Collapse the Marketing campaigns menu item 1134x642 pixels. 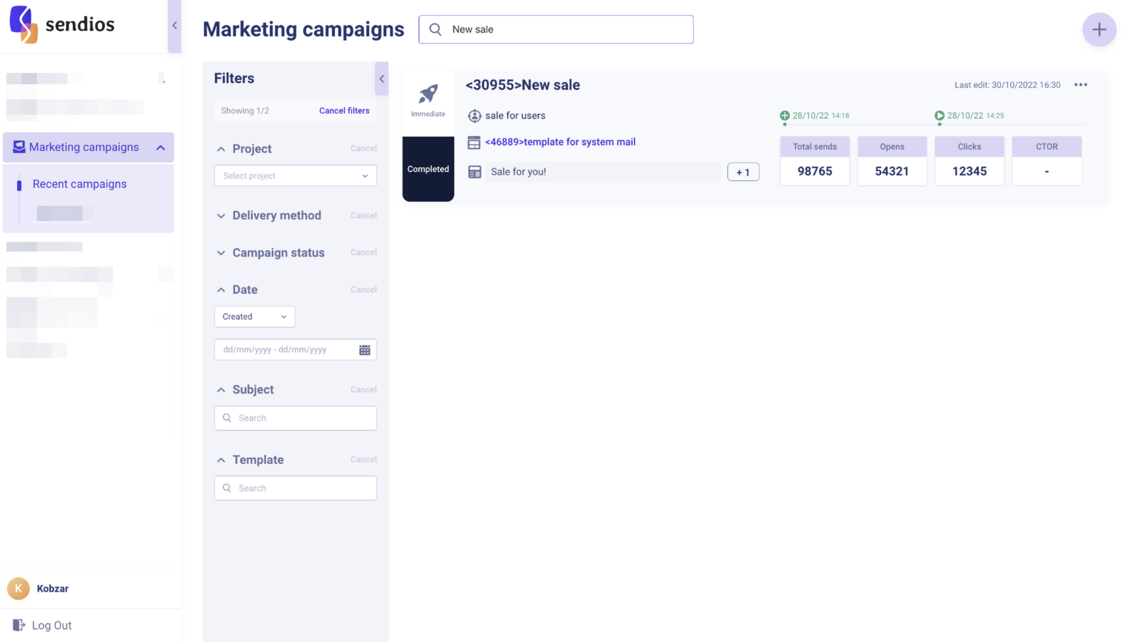pos(160,147)
